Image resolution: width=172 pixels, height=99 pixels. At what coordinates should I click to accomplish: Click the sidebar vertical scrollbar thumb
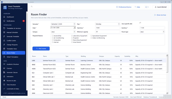(27, 40)
